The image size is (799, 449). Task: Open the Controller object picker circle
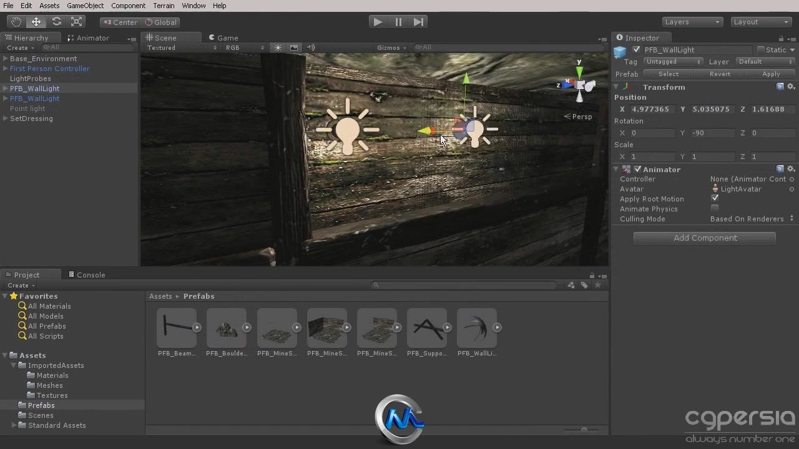pos(792,179)
